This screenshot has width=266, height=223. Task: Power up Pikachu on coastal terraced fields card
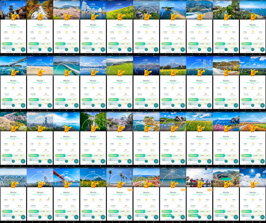(246, 44)
